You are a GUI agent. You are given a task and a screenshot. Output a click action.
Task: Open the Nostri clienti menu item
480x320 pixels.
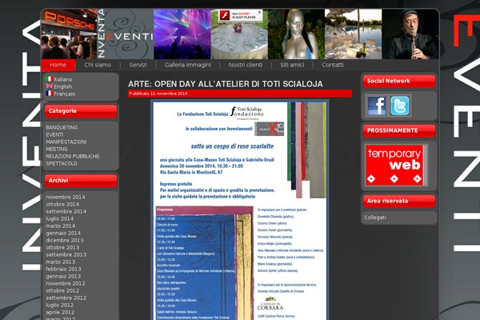246,65
